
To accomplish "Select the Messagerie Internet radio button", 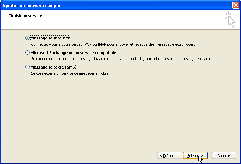I will tap(27, 38).
